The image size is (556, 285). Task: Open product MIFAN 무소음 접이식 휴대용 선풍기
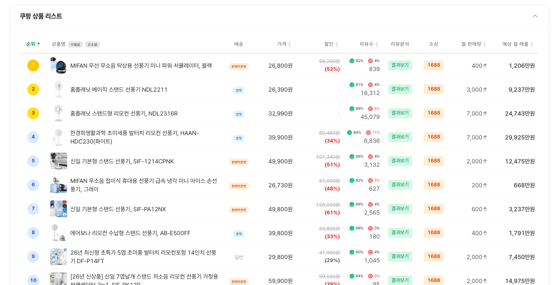[x=144, y=185]
